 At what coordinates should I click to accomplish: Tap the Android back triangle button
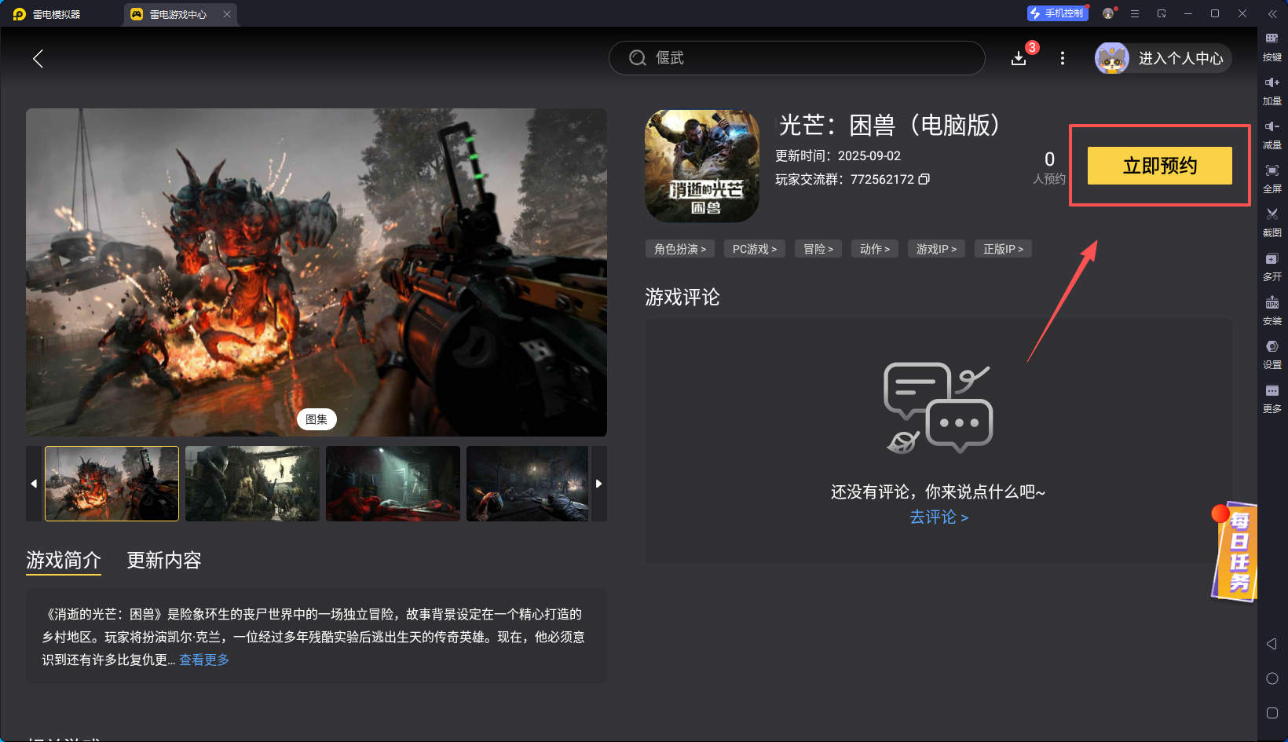tap(1272, 644)
